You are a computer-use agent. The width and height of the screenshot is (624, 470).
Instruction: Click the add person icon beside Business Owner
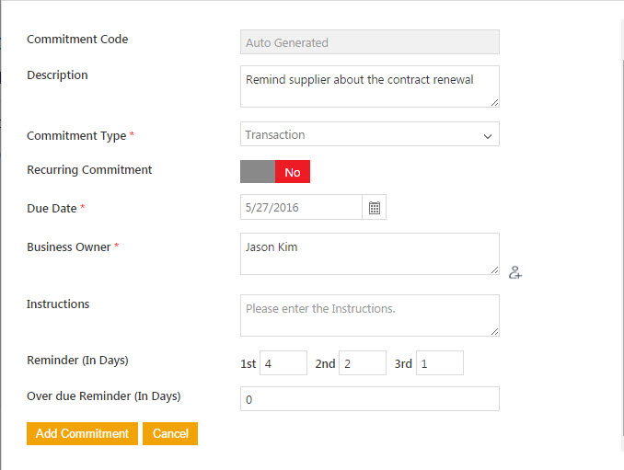coord(515,272)
